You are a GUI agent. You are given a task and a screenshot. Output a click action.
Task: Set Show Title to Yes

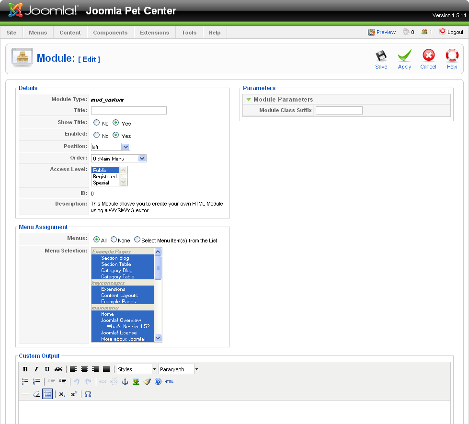[x=115, y=123]
